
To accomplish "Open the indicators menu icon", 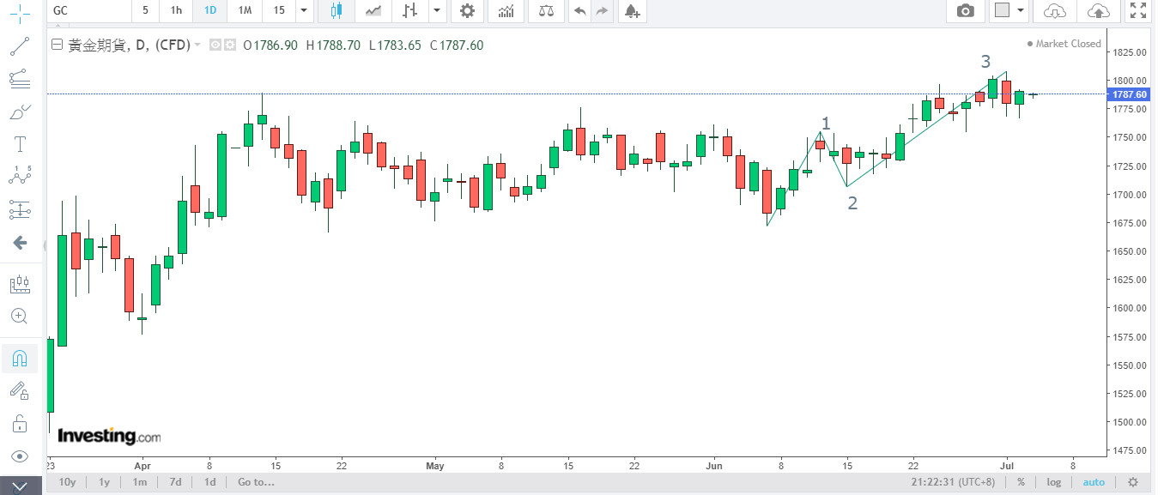I will point(506,11).
